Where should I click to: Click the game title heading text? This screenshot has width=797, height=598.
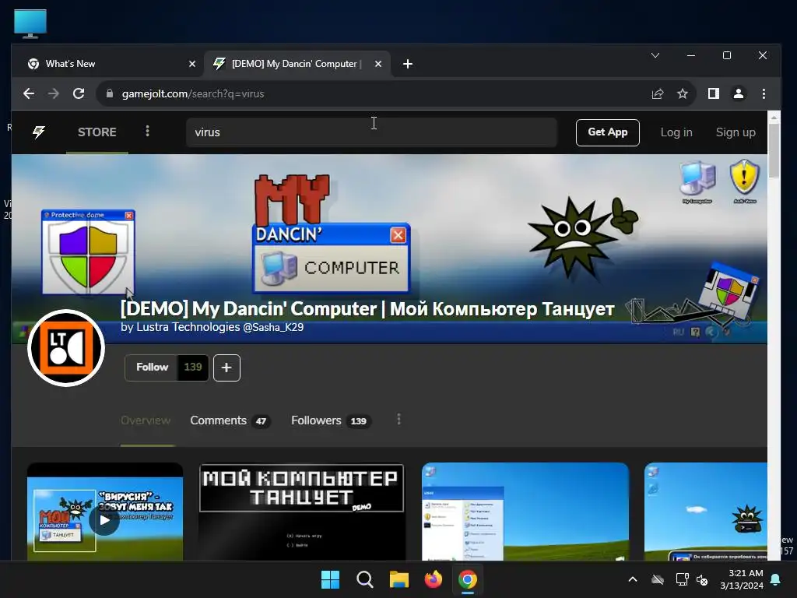tap(367, 308)
